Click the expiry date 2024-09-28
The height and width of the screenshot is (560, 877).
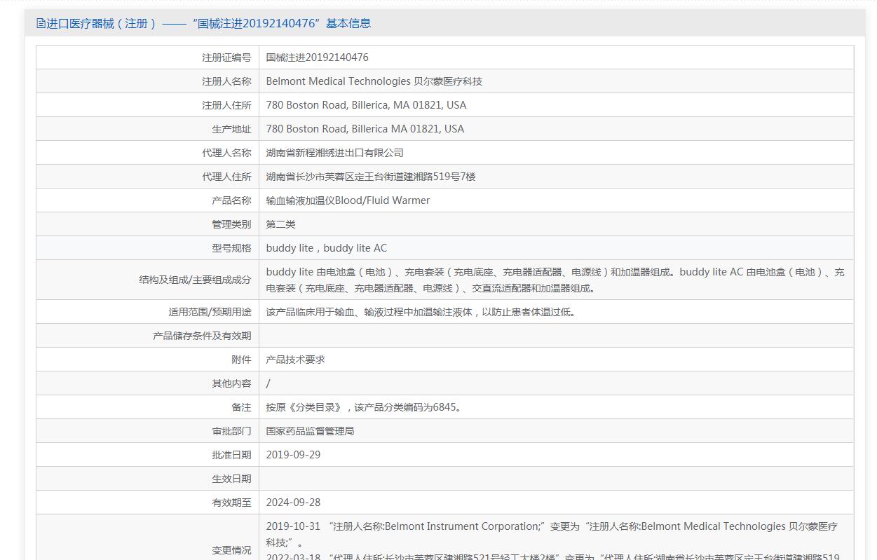[293, 503]
